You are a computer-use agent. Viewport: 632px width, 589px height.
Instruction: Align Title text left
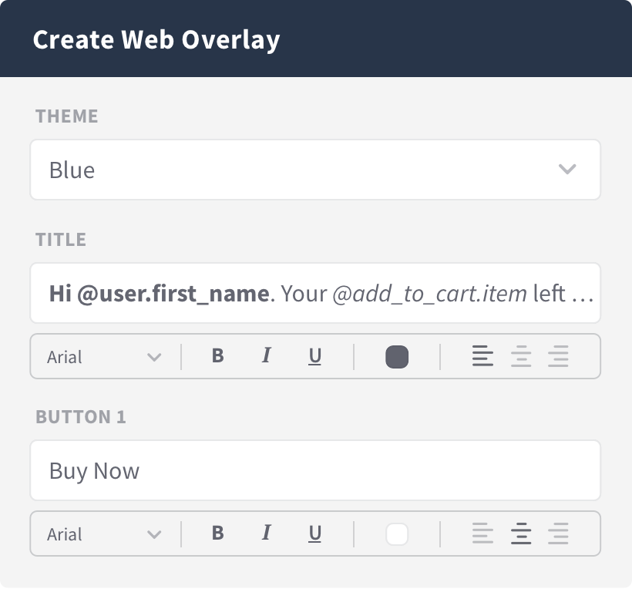pyautogui.click(x=482, y=356)
